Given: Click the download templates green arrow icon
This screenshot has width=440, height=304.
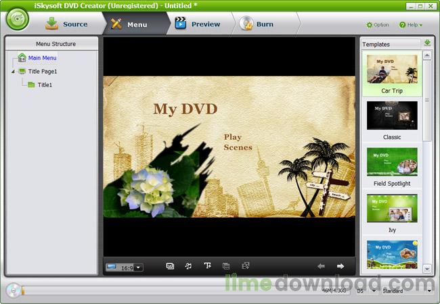Looking at the screenshot, I should (x=427, y=43).
